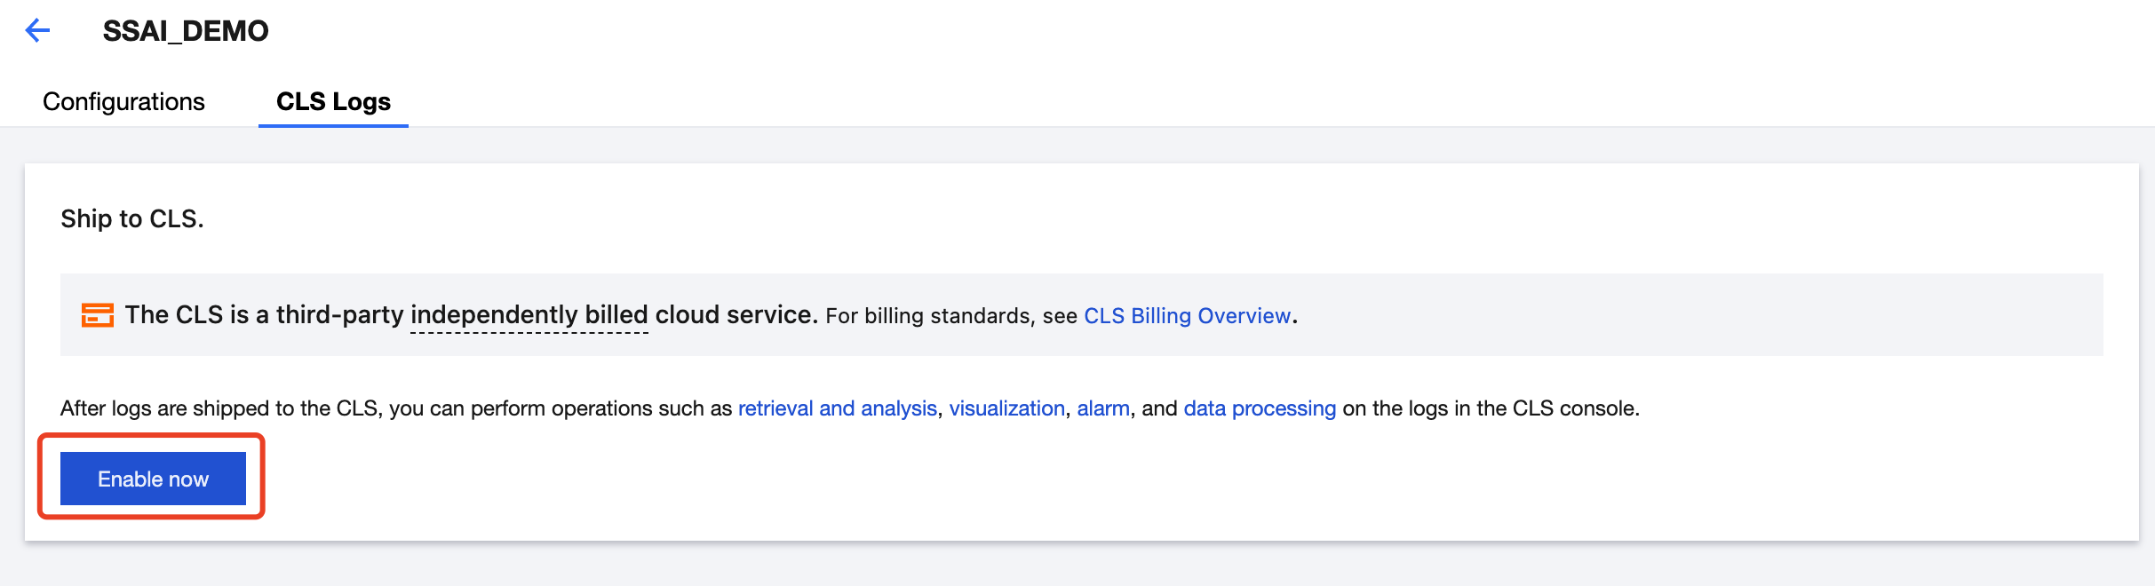Click "The CLS is a third-party" text
This screenshot has width=2155, height=586.
(x=264, y=315)
